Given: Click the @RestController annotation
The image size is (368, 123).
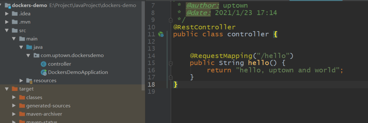Looking at the screenshot, I should (204, 27).
